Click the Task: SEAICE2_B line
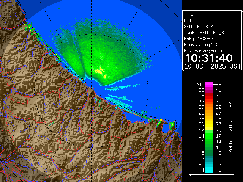243x182 pixels. [x=204, y=32]
